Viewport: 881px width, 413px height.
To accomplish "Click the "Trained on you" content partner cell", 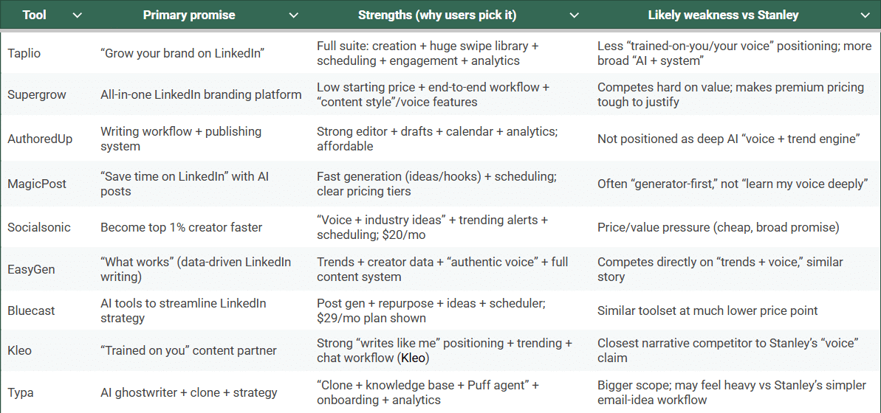I will click(188, 350).
